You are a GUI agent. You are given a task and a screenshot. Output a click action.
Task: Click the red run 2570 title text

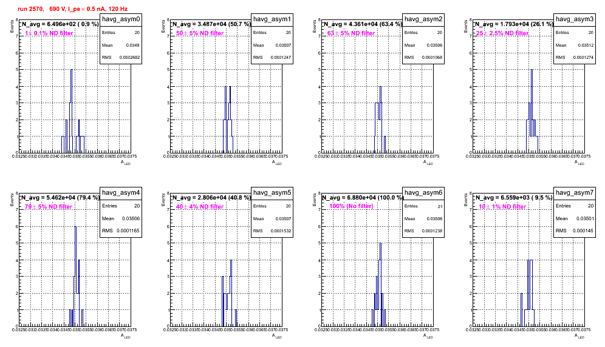(x=72, y=9)
